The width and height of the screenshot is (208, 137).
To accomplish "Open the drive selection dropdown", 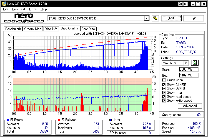I will (147, 18).
